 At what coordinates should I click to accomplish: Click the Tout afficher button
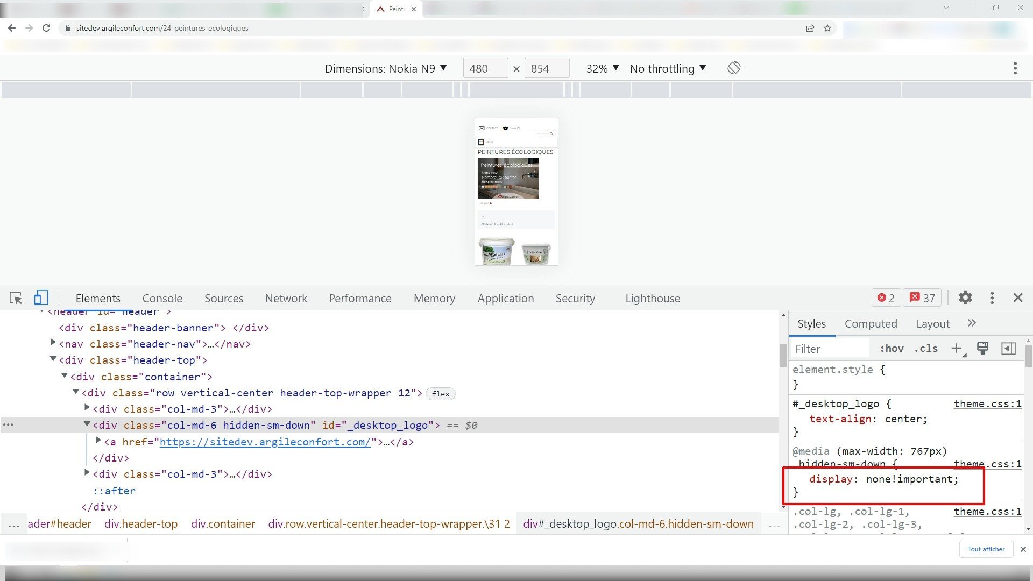(x=986, y=549)
